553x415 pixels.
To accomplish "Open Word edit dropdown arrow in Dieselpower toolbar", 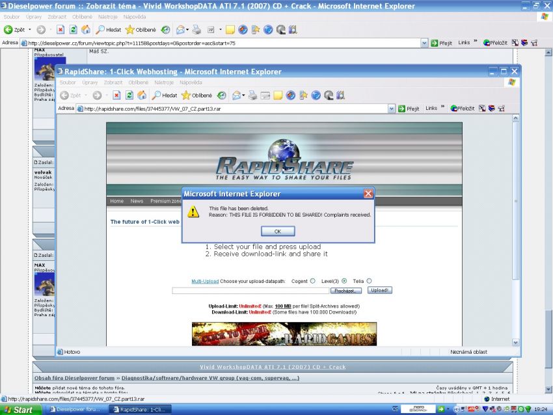I will click(221, 30).
